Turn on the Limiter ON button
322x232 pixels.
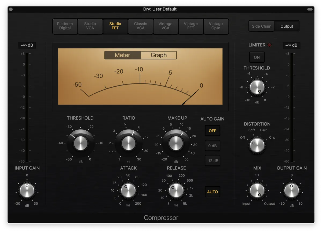(257, 57)
